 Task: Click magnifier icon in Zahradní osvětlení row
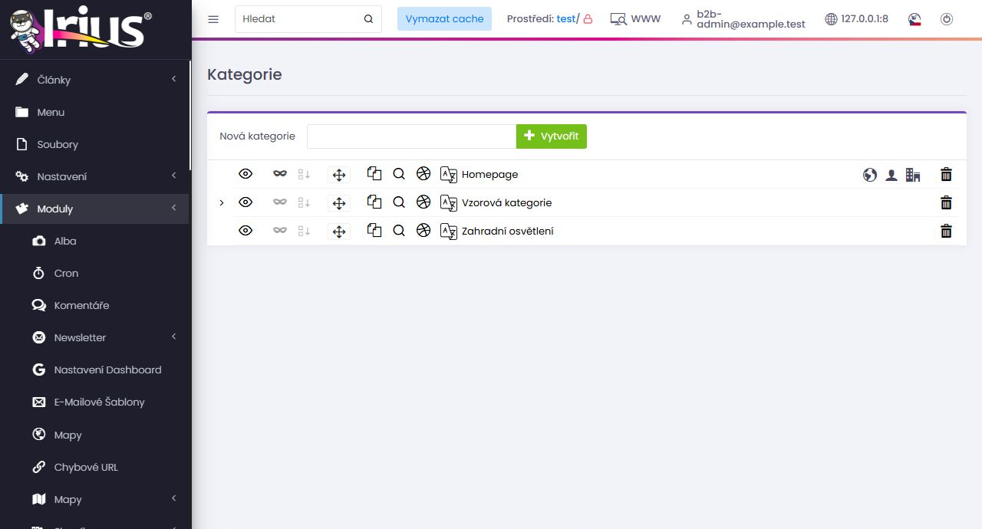point(399,231)
